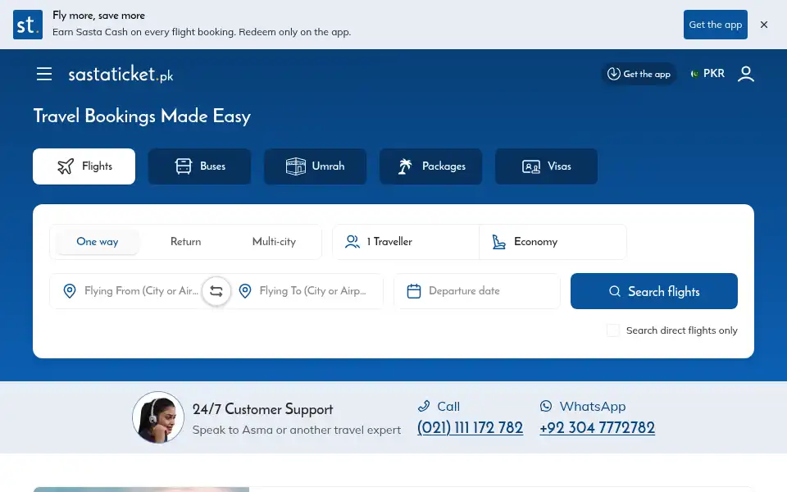Open the Visas tab
Screen dimensions: 787x492
tap(546, 166)
